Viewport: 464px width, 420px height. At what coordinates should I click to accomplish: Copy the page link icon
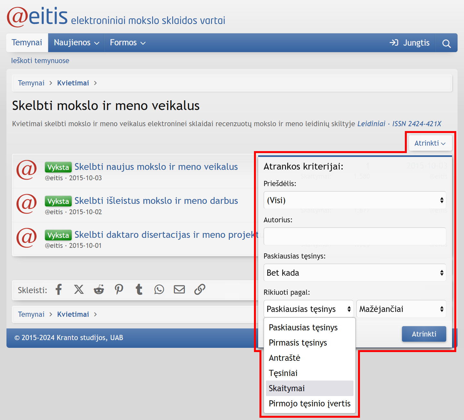click(x=200, y=290)
